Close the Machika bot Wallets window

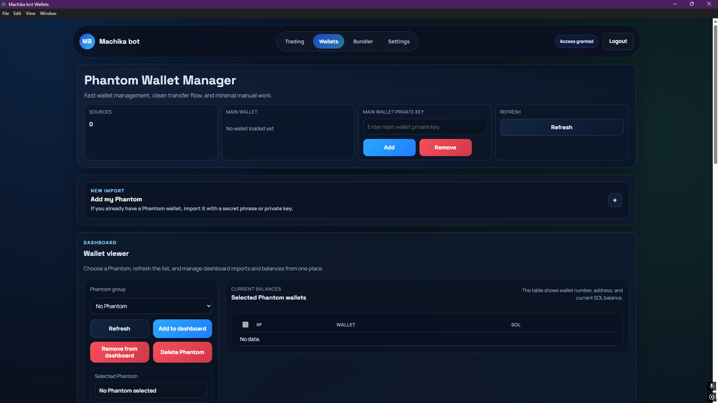(x=709, y=4)
